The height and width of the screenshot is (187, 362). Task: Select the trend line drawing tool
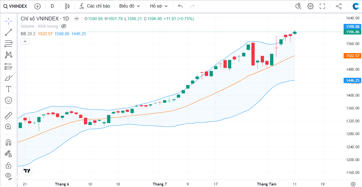pos(9,32)
